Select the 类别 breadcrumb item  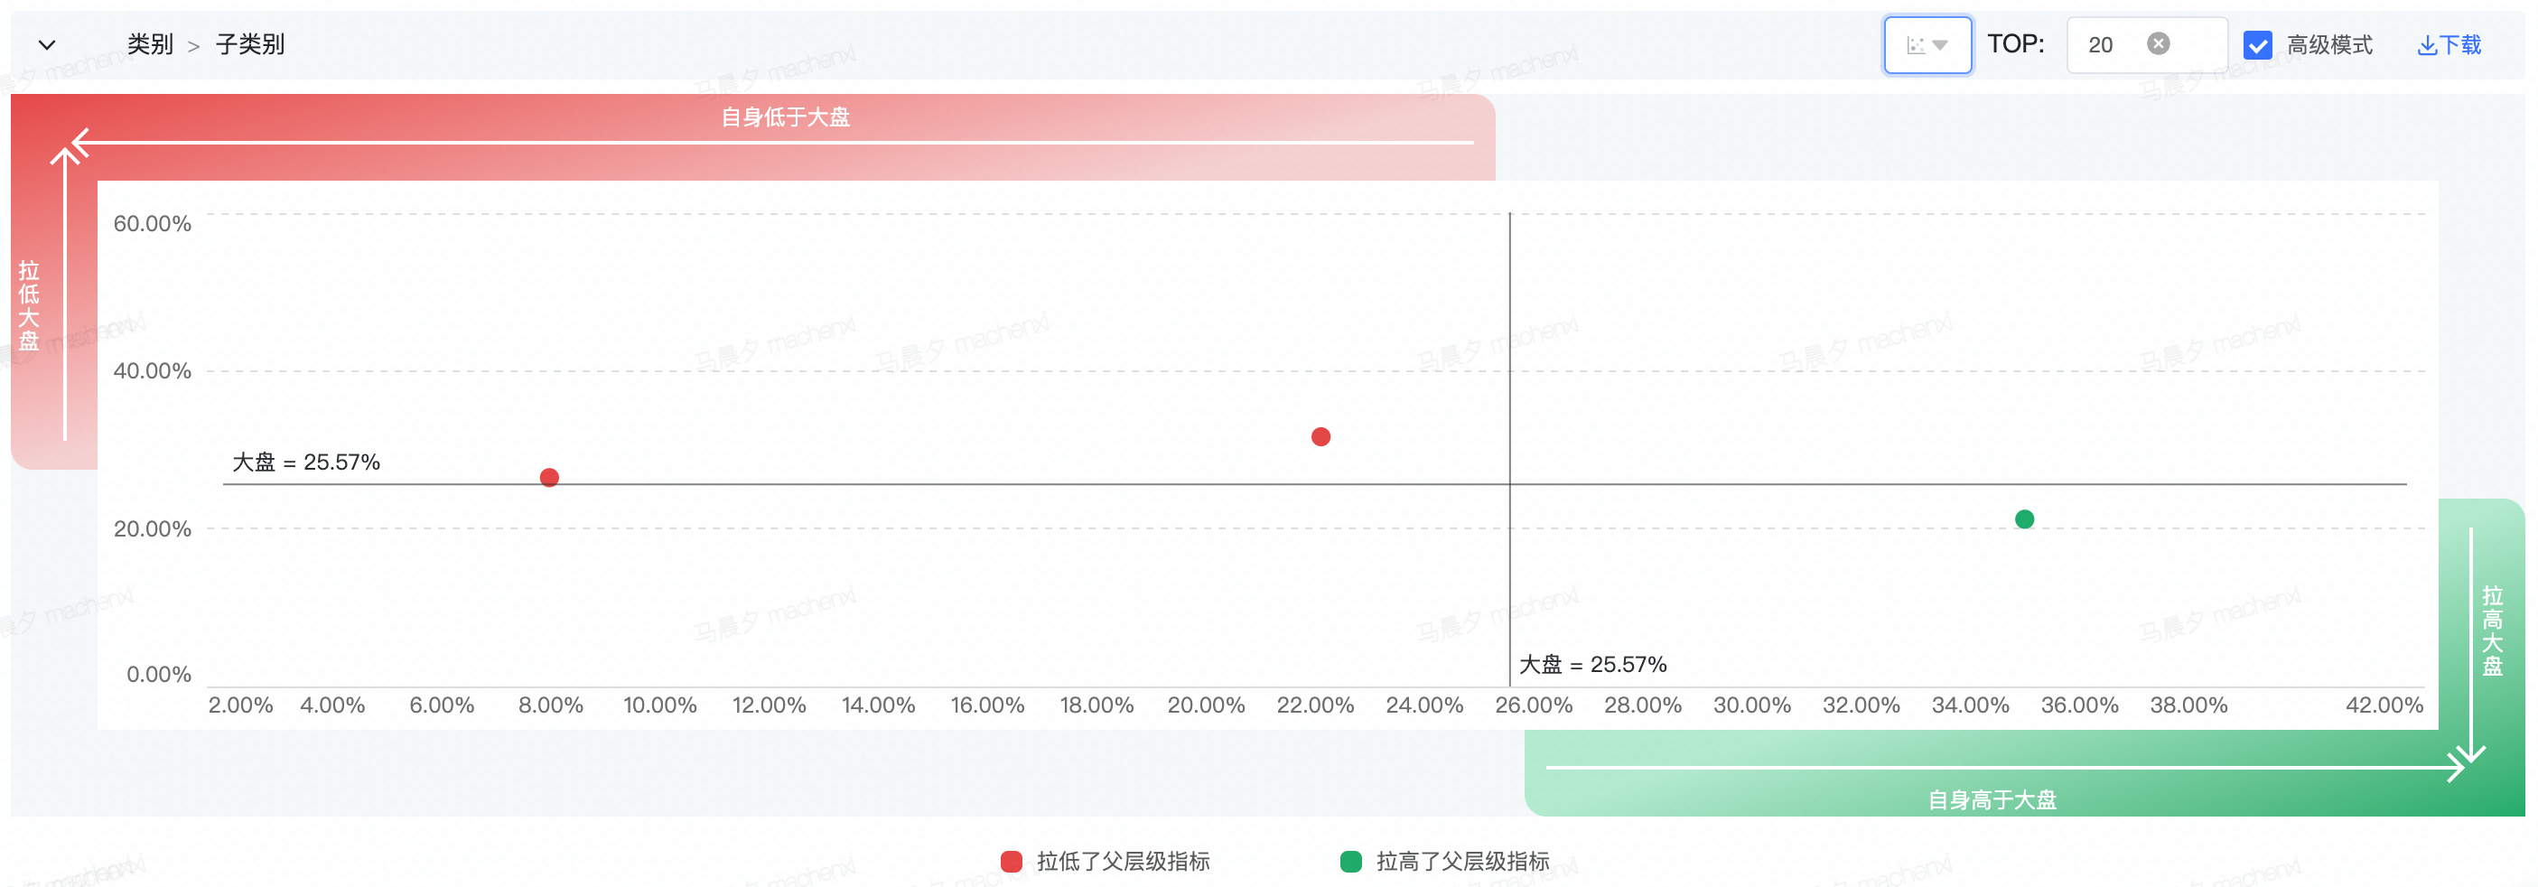pyautogui.click(x=150, y=44)
